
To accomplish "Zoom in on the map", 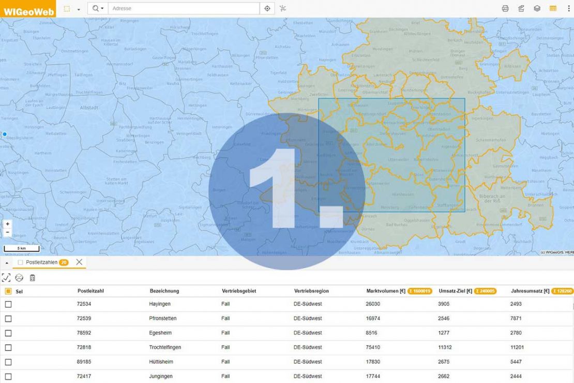I will (7, 224).
